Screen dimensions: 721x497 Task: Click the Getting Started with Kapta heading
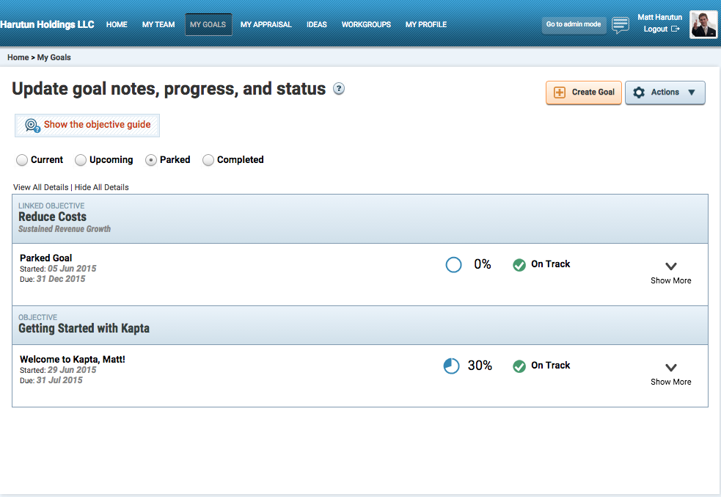click(84, 329)
